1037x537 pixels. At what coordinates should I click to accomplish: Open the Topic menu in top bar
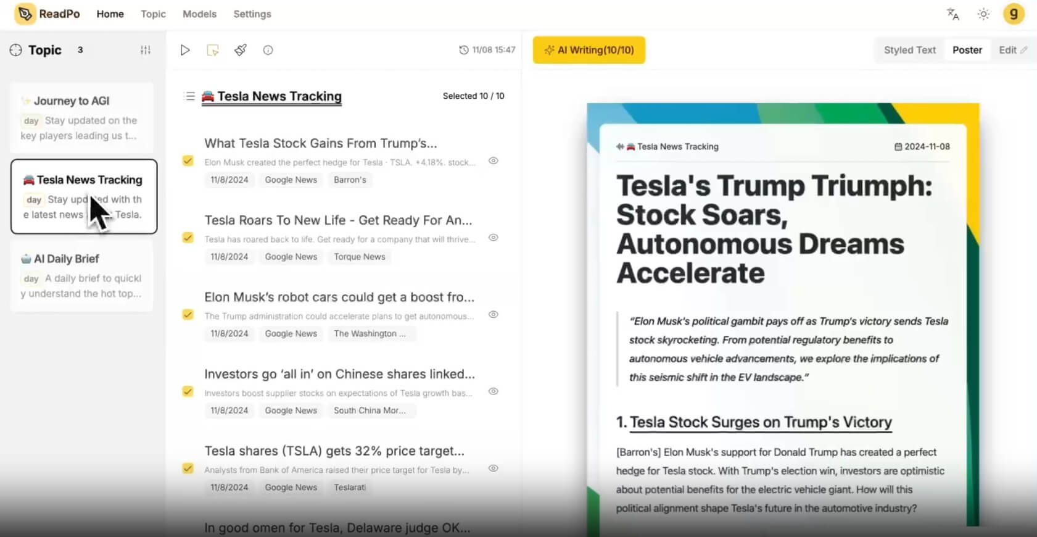point(153,14)
